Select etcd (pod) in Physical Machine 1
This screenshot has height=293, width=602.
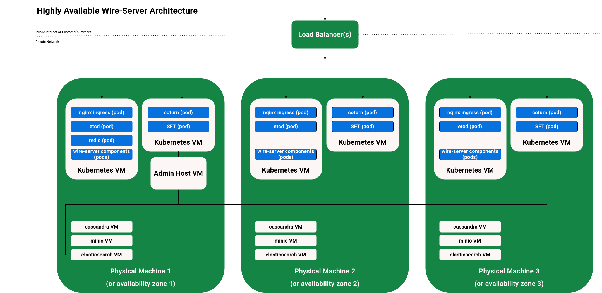(102, 126)
